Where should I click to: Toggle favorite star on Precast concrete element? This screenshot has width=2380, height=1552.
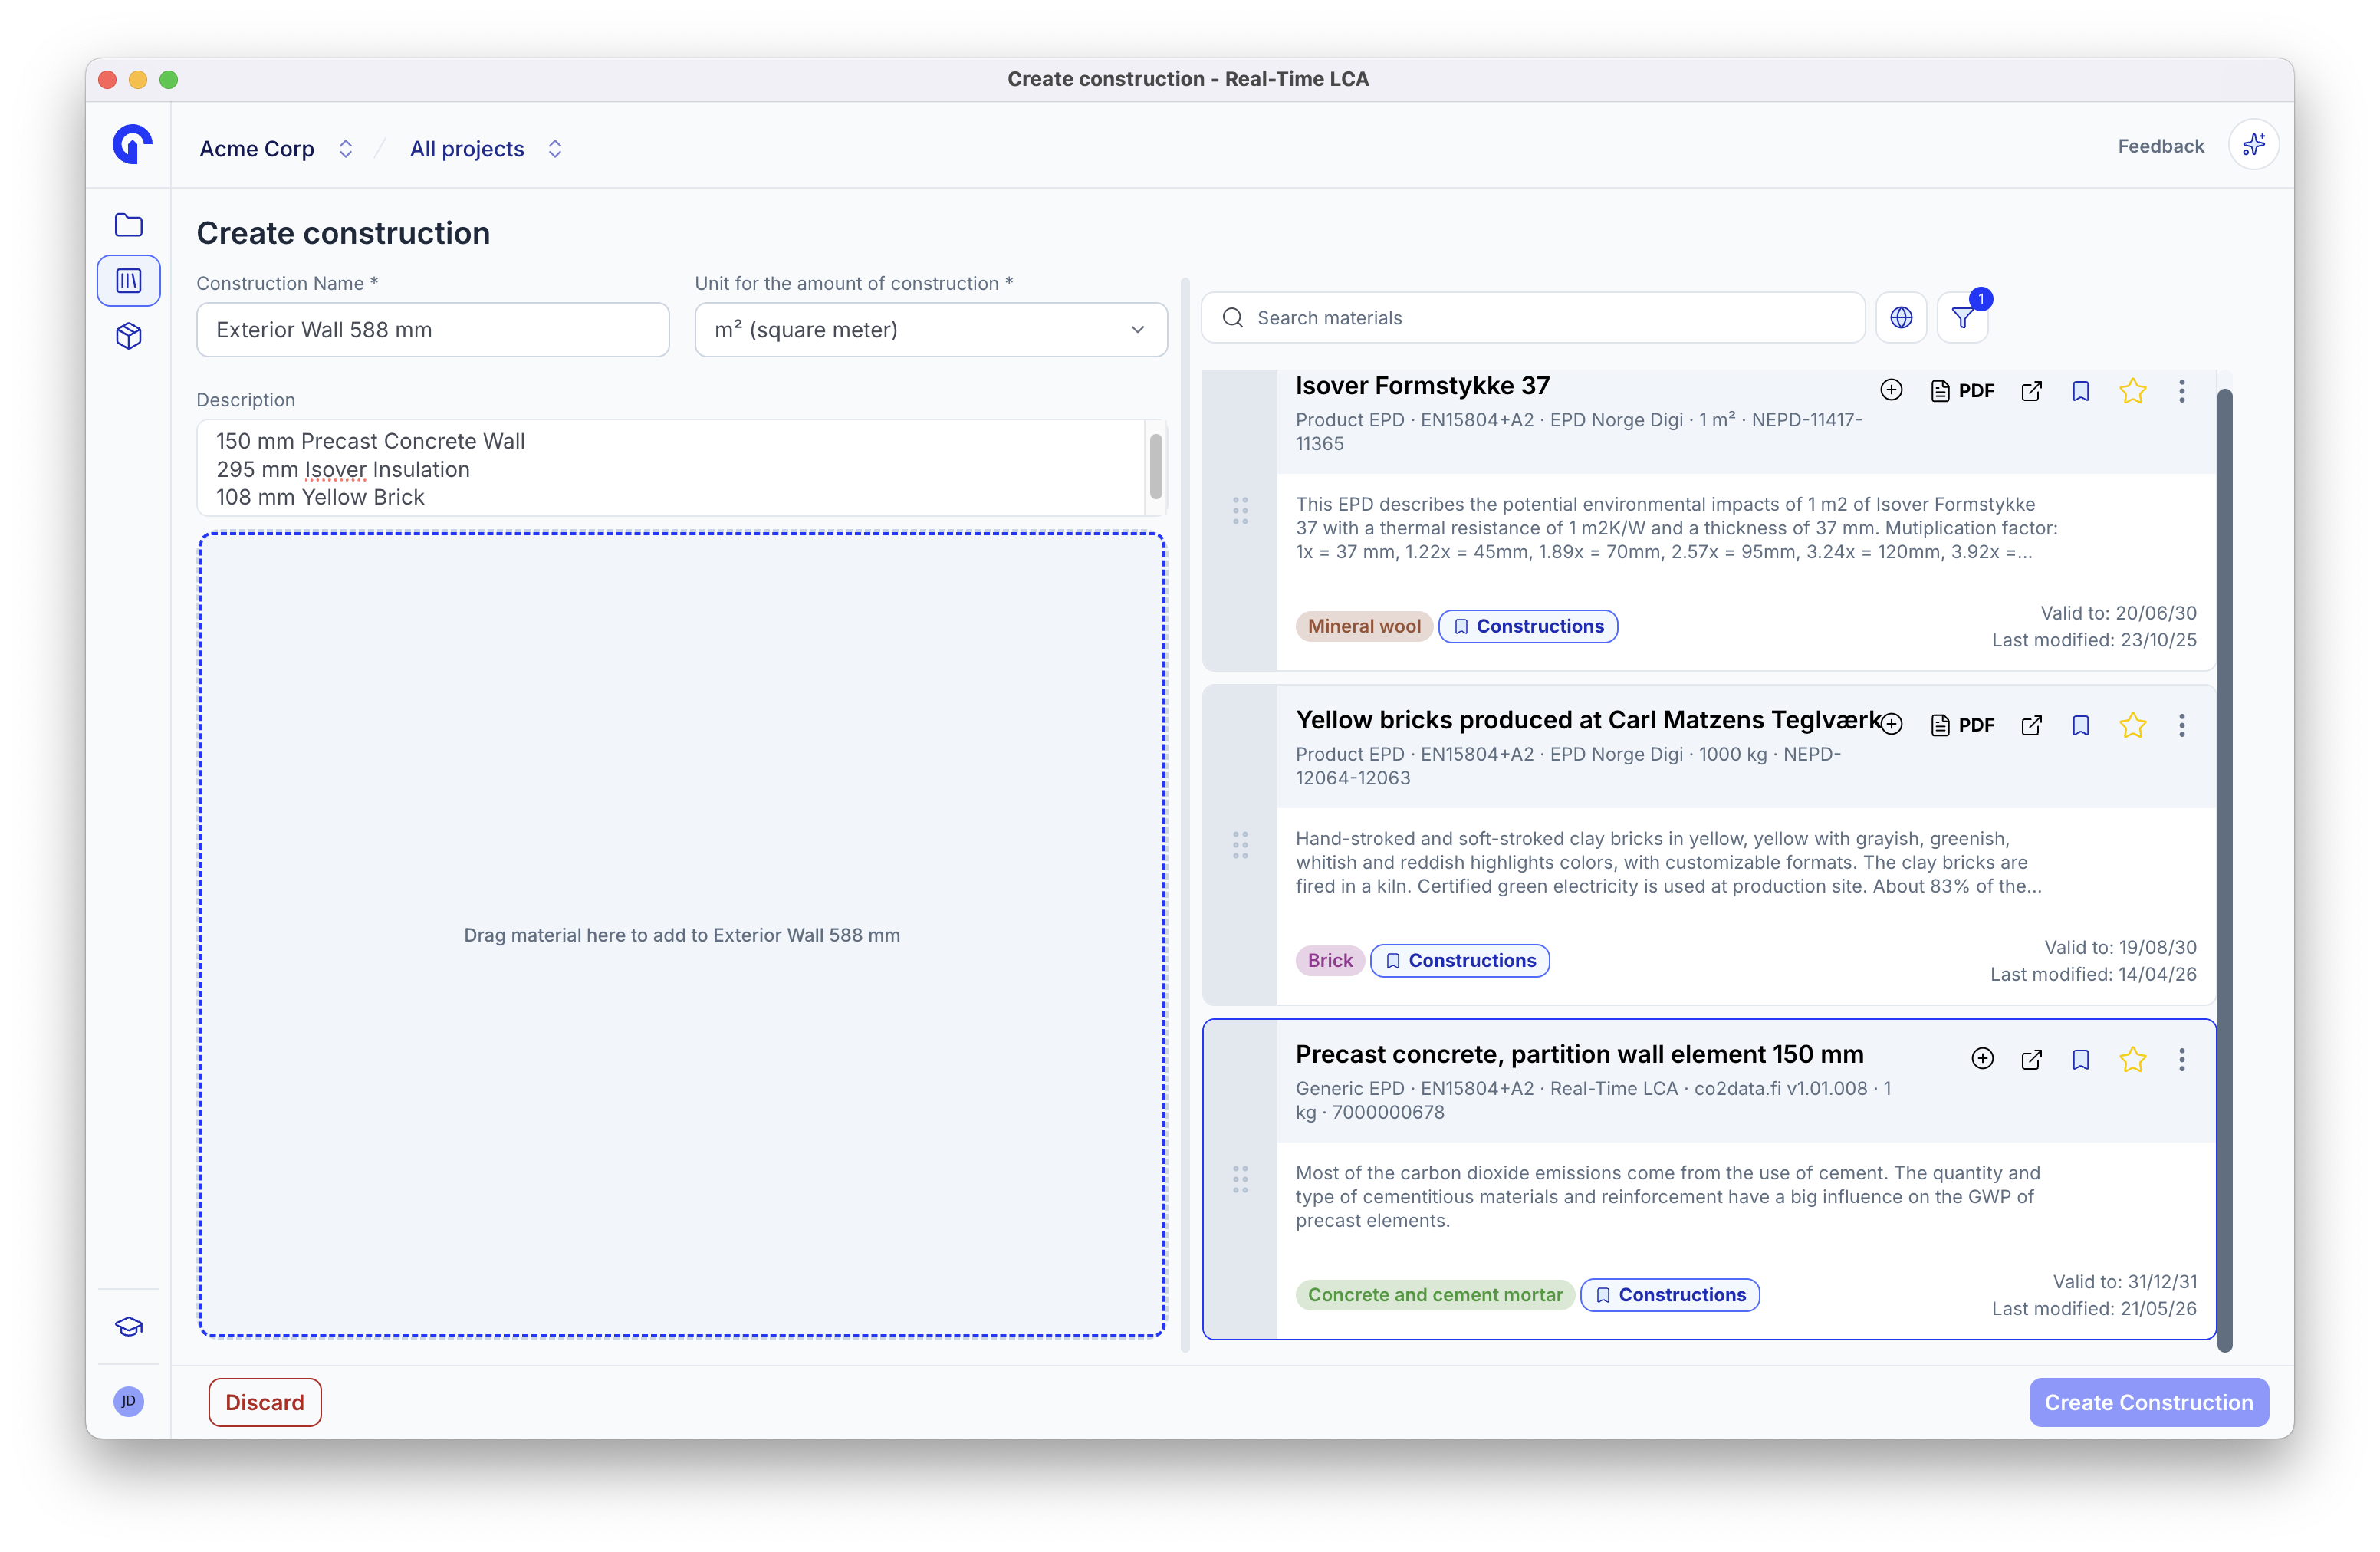click(x=2132, y=1058)
